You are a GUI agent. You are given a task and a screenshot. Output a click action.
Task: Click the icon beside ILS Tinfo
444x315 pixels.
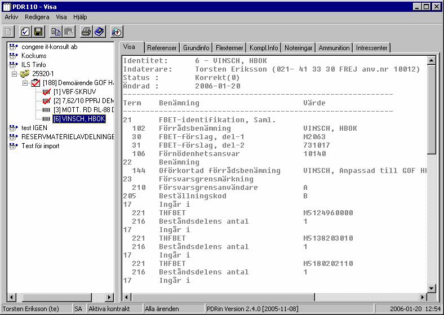[14, 65]
